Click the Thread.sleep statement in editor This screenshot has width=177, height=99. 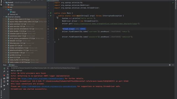74,29
